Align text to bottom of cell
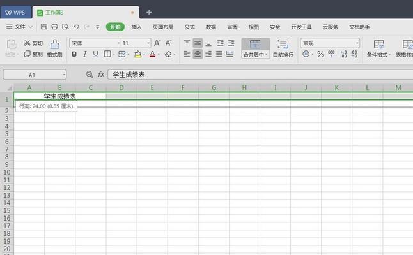The image size is (413, 255). coord(208,43)
